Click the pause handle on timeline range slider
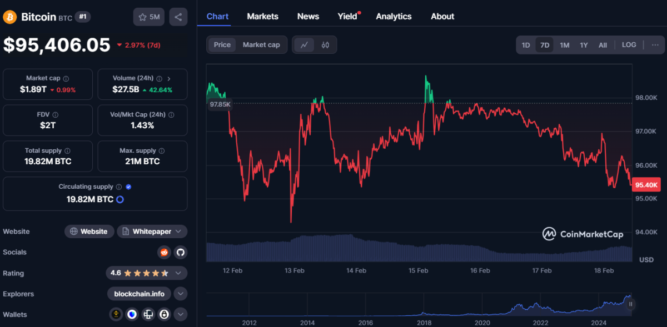Viewport: 667px width, 327px height. pos(630,304)
